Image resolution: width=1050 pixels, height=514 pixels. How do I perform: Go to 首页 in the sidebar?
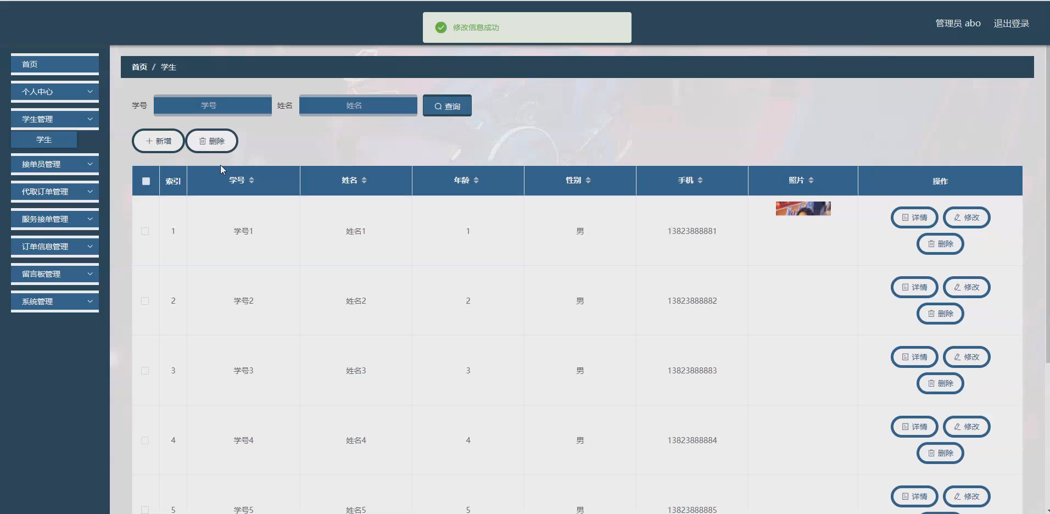click(x=55, y=64)
